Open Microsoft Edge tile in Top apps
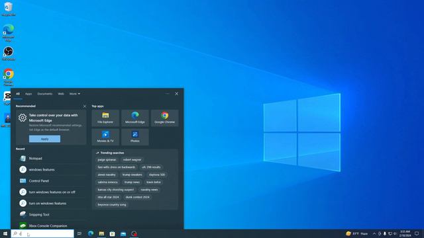Viewport: 424px width, 238px height. 135,118
